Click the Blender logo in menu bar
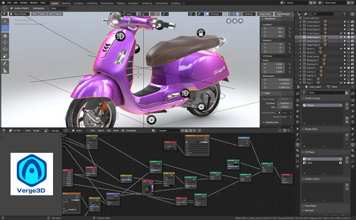This screenshot has height=220, width=356. click(3, 3)
